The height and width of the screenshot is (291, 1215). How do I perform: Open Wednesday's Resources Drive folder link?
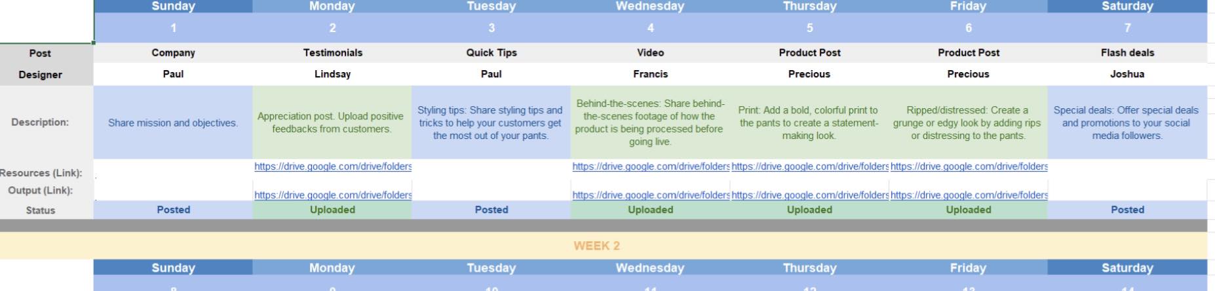click(650, 166)
